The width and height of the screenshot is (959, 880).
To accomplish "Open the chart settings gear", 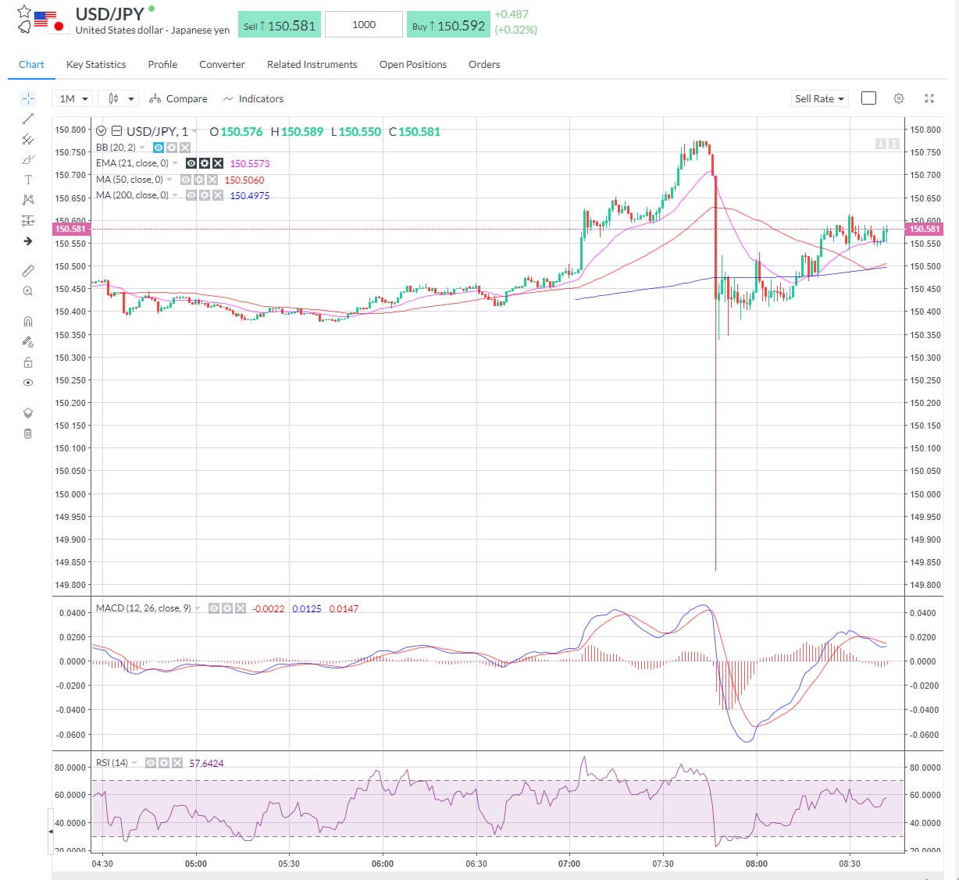I will click(x=898, y=98).
